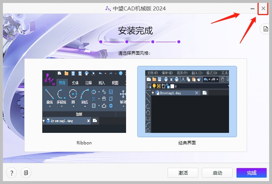Image resolution: width=272 pixels, height=184 pixels.
Task: Click the ZWCAD logo in the title bar
Action: (x=108, y=8)
